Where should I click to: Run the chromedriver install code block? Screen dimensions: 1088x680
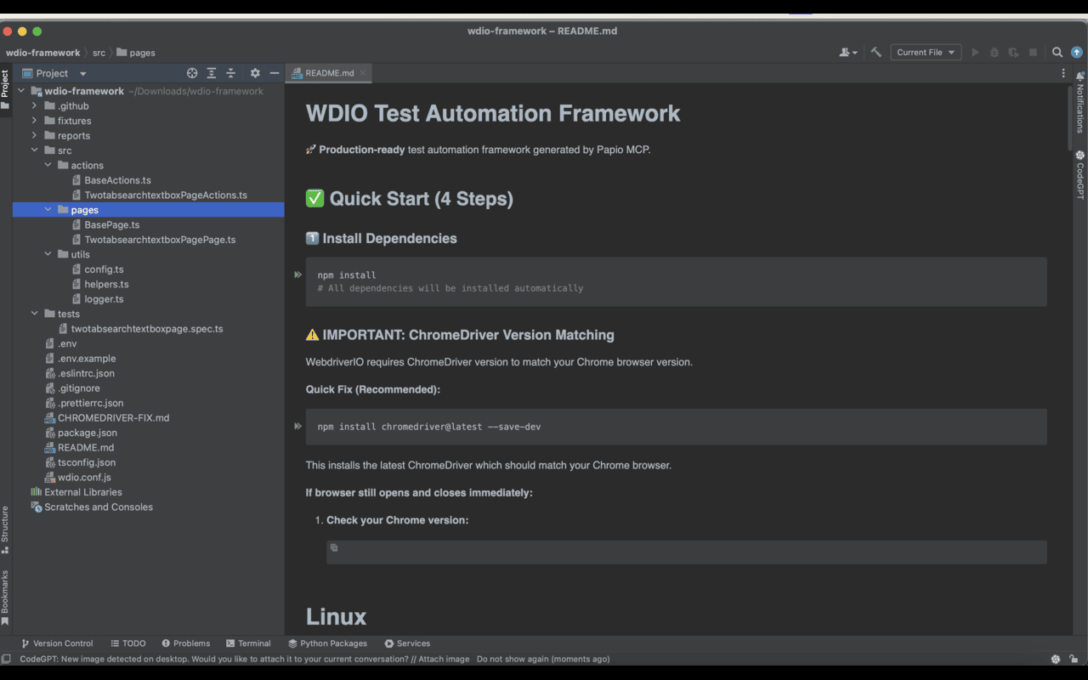pyautogui.click(x=297, y=426)
